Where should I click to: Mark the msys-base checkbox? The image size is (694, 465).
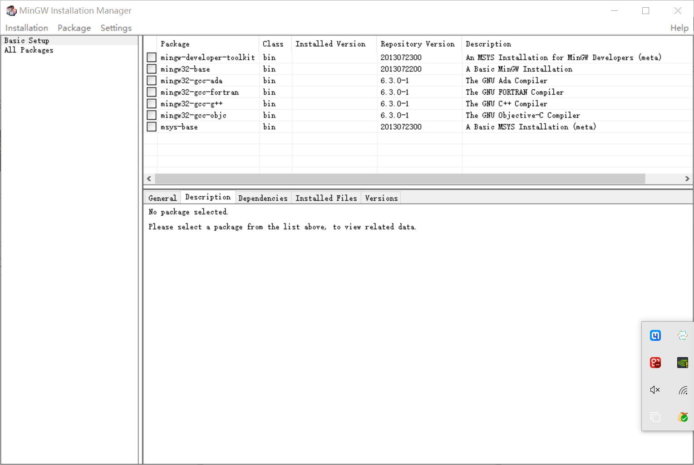pos(152,127)
